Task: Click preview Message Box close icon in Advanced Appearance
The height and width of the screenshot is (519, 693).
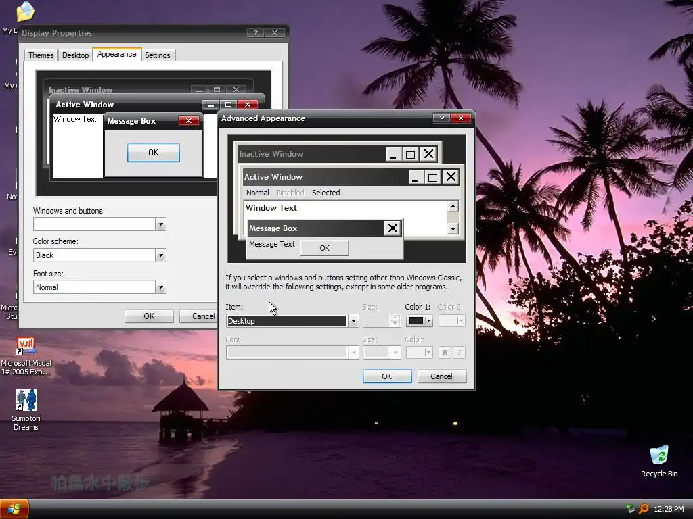Action: pos(393,228)
